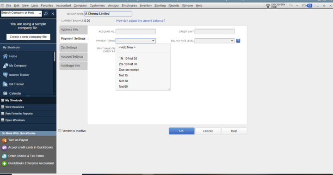Open the File menu
Viewport: 333px width, 175px height.
tap(9, 6)
